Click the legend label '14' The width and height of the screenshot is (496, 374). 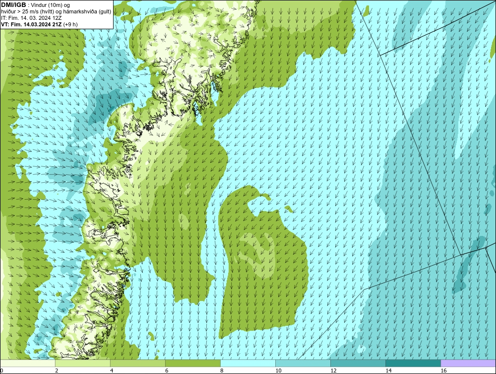(x=388, y=371)
